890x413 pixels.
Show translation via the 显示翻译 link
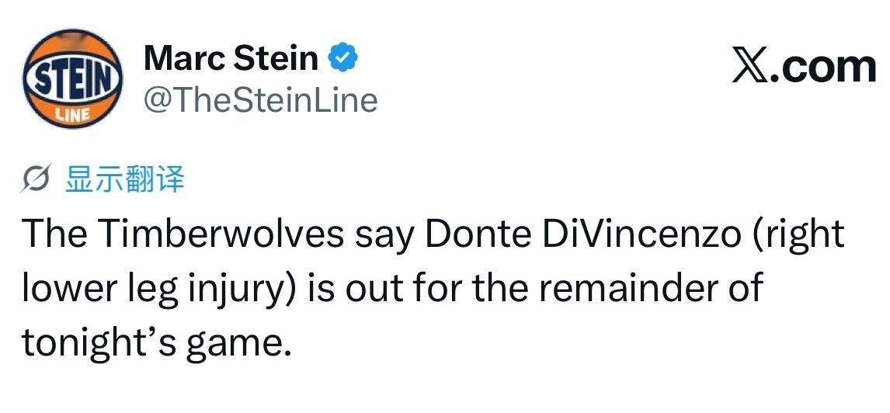tap(125, 179)
